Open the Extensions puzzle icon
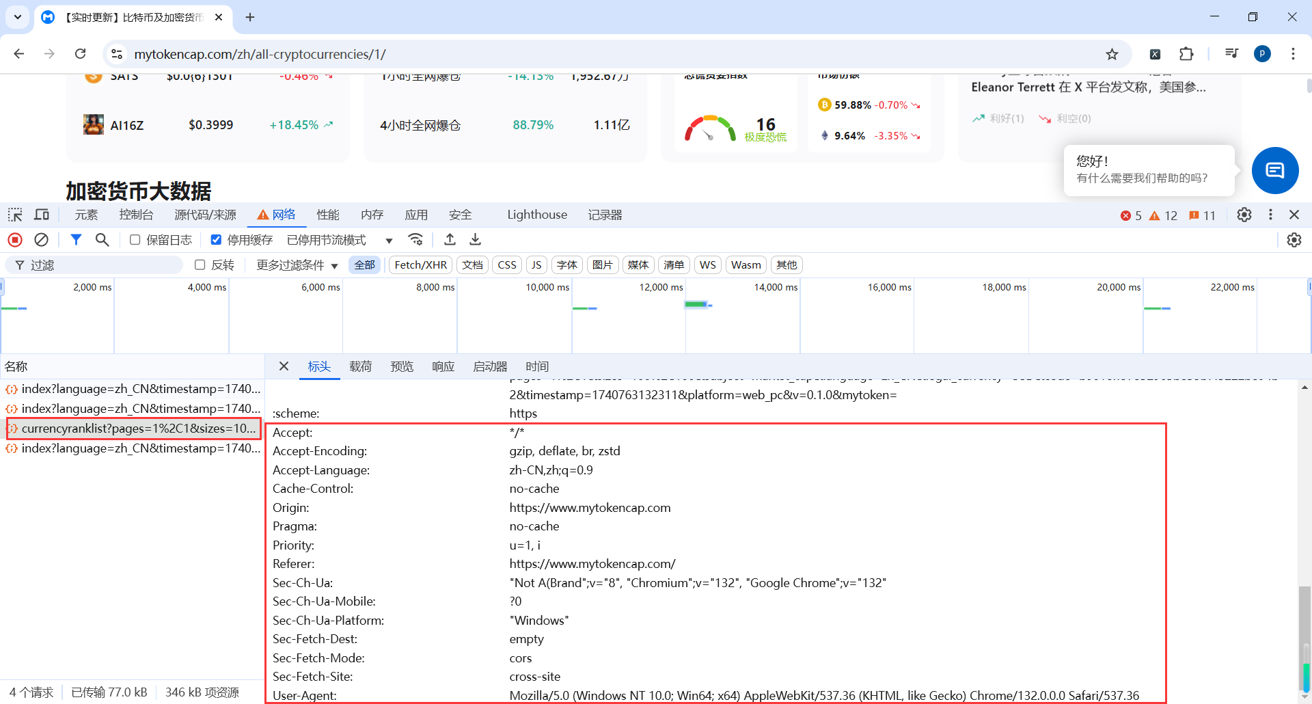Image resolution: width=1312 pixels, height=704 pixels. coord(1186,54)
